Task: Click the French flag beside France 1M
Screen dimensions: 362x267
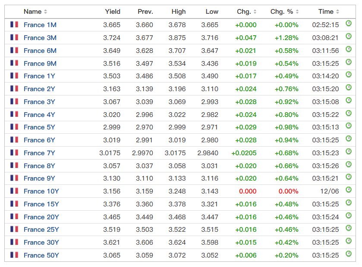Action: (x=14, y=25)
